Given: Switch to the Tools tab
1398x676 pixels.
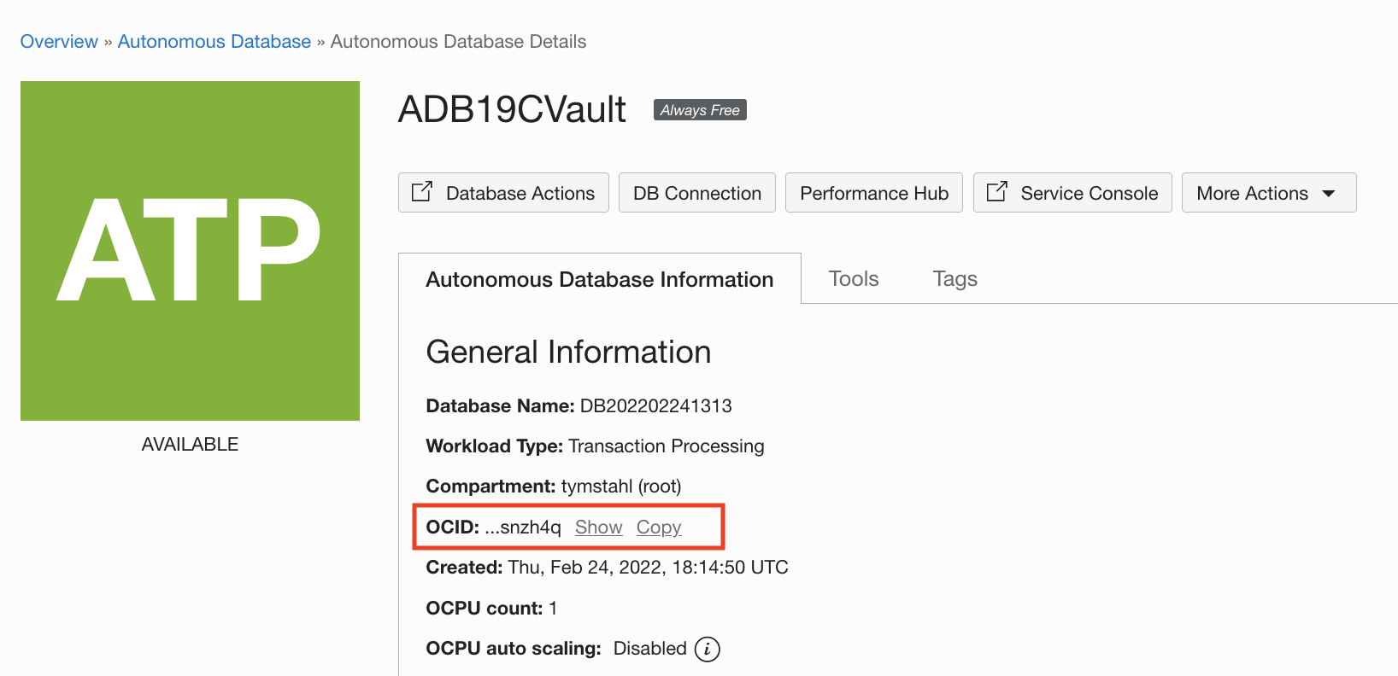Looking at the screenshot, I should point(853,278).
